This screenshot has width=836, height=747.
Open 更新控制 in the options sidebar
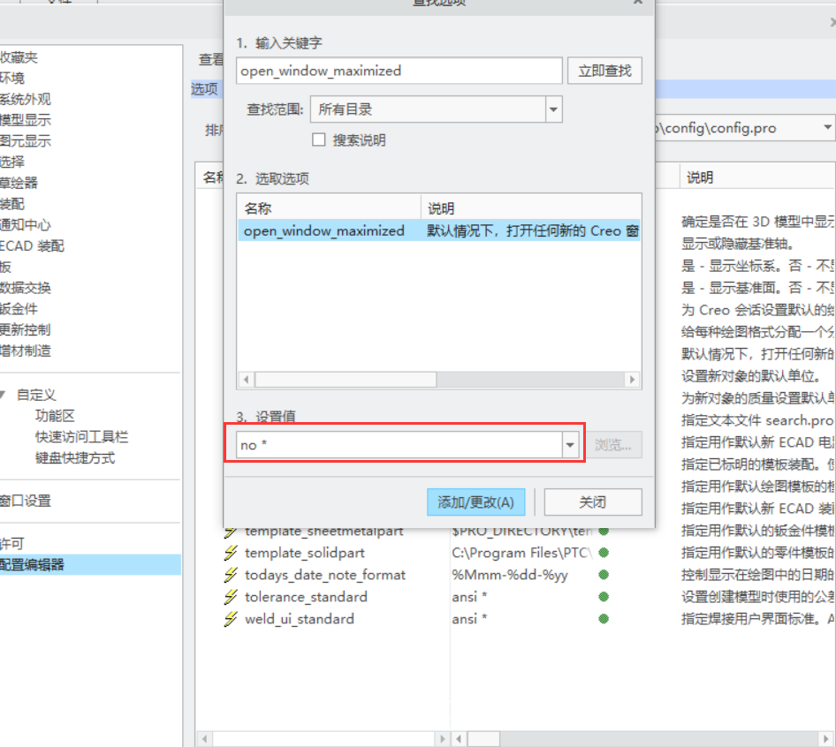click(x=26, y=329)
